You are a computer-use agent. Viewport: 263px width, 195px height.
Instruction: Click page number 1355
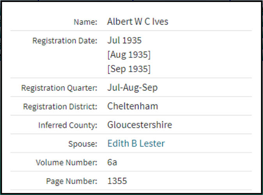click(x=117, y=181)
